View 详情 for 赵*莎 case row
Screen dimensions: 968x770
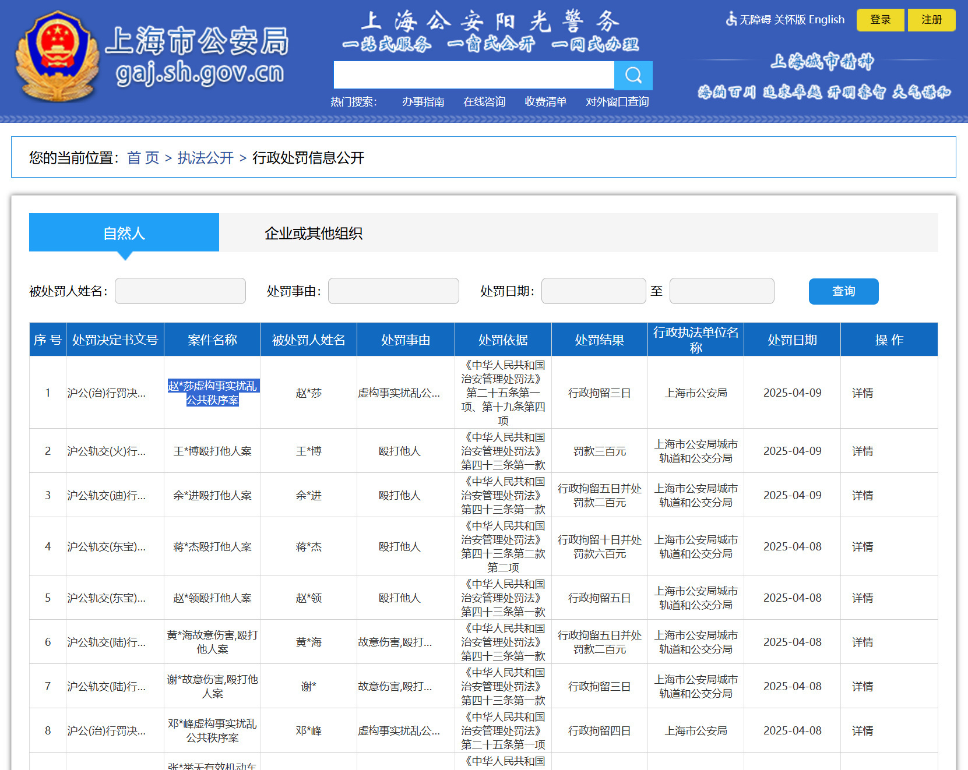pyautogui.click(x=862, y=393)
